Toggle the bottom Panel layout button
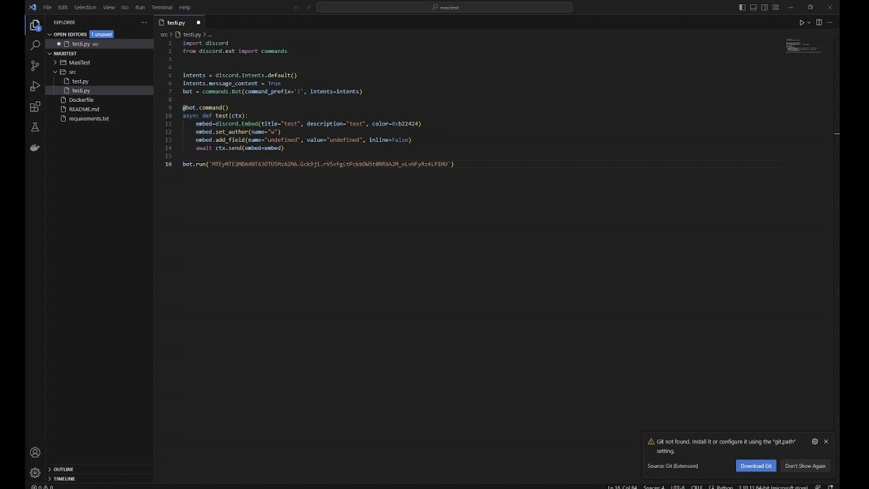 (754, 7)
